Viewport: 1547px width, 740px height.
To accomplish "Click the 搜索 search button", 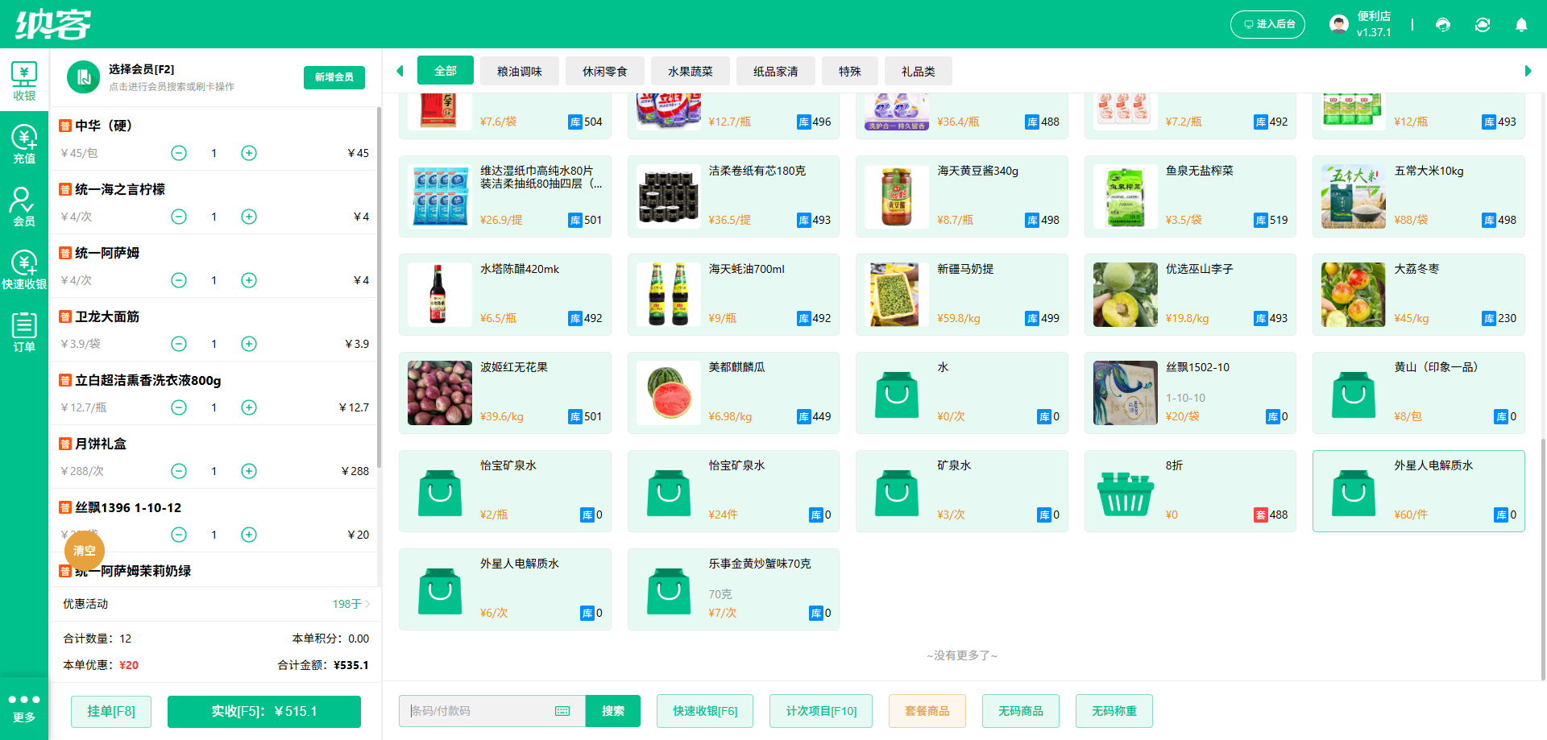I will coord(613,711).
